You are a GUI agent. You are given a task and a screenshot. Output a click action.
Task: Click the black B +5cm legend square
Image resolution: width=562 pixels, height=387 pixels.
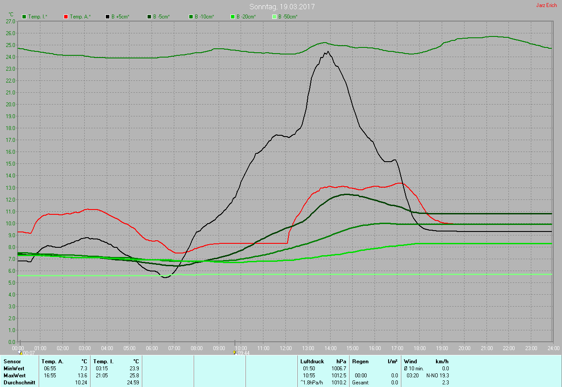point(108,17)
